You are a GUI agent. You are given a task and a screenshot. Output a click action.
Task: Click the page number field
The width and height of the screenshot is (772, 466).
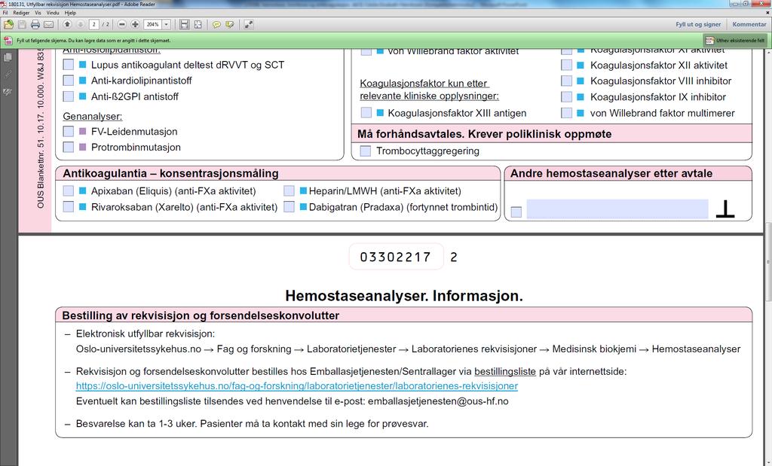coord(93,24)
